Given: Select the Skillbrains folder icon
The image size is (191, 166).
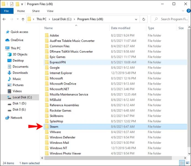Looking at the screenshot, I should pos(47,116).
